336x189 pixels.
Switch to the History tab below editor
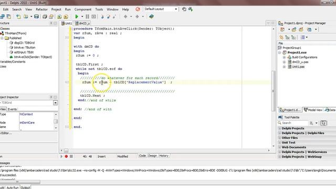pos(164,156)
